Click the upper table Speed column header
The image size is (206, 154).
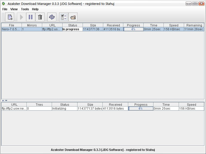pyautogui.click(x=174, y=25)
